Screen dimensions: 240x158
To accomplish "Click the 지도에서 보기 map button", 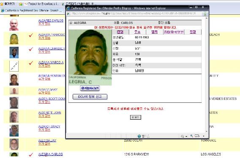I will 90,88.
